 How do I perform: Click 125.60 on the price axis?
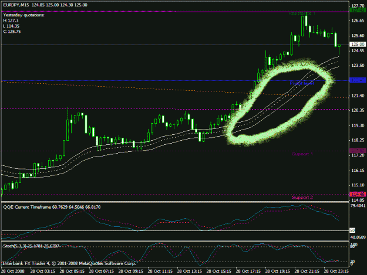coord(358,36)
